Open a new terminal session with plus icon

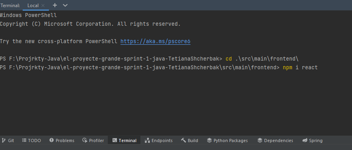click(x=55, y=5)
